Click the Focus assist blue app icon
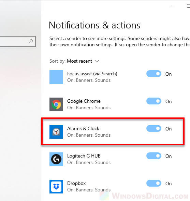This screenshot has height=201, width=190. click(x=56, y=77)
